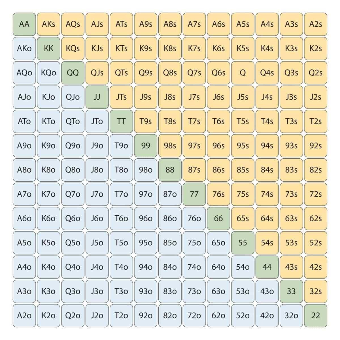Select the K9s hand cell
Viewport: 340px width, 340px height.
(146, 48)
